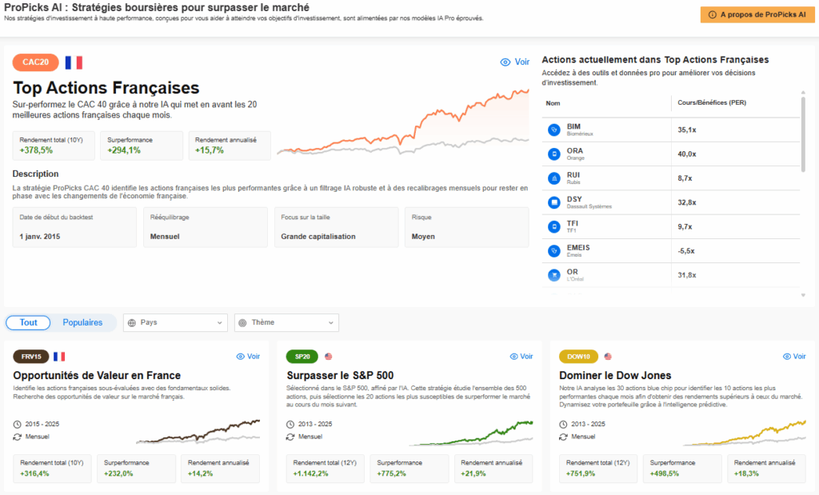Switch to the Populaires tab
The image size is (819, 495).
[82, 322]
